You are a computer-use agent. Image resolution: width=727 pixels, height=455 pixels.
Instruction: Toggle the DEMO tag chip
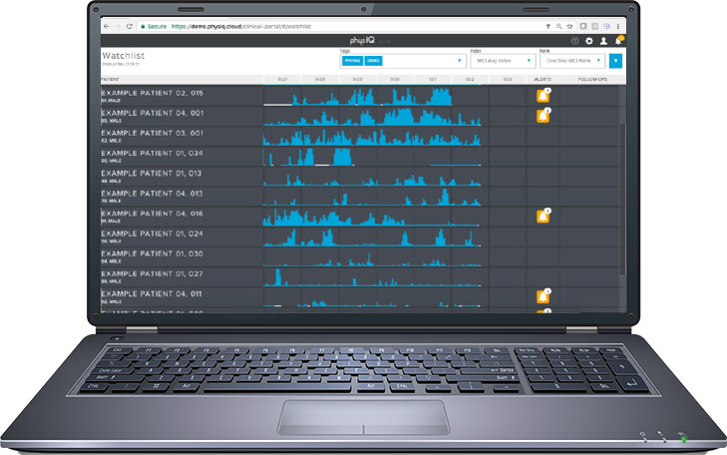(372, 61)
